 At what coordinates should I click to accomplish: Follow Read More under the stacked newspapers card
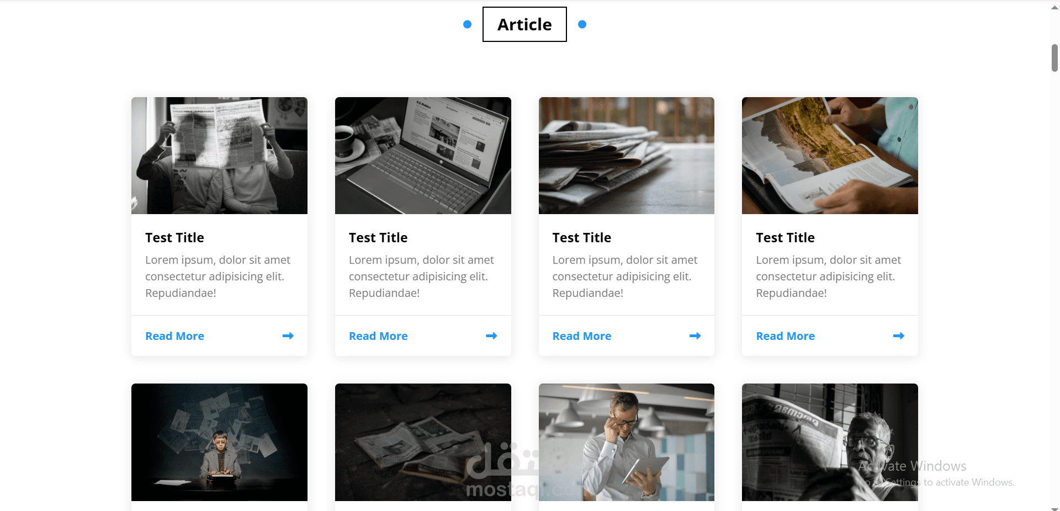pyautogui.click(x=582, y=336)
